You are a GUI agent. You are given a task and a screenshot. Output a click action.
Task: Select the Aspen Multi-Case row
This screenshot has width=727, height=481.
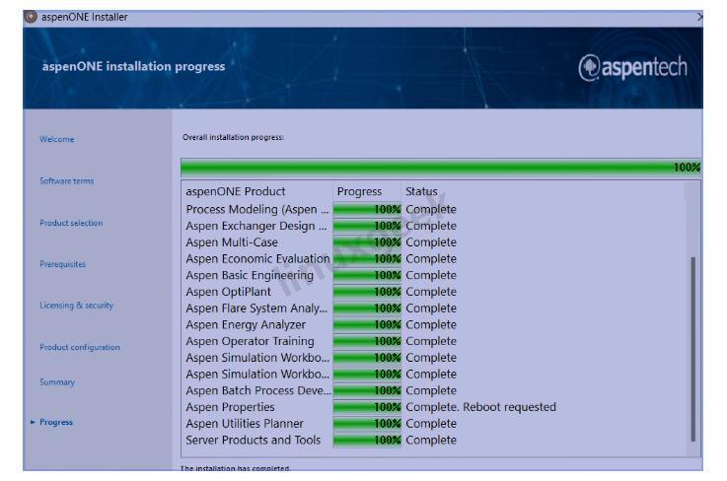[433, 242]
